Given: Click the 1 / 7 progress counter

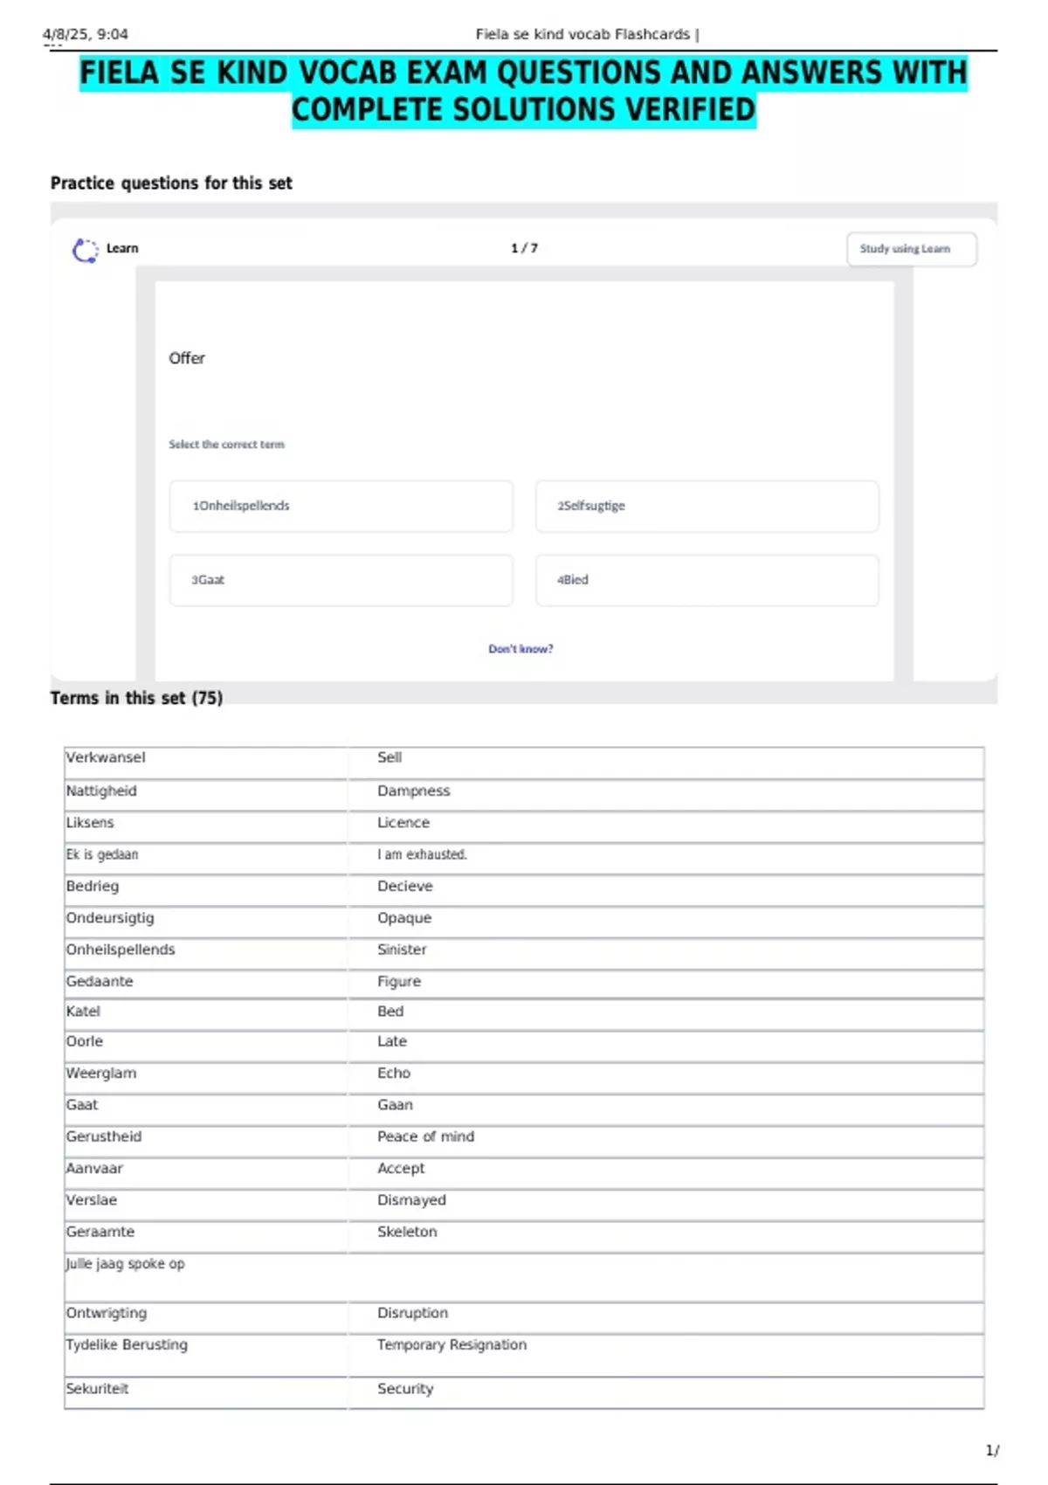Looking at the screenshot, I should point(524,248).
